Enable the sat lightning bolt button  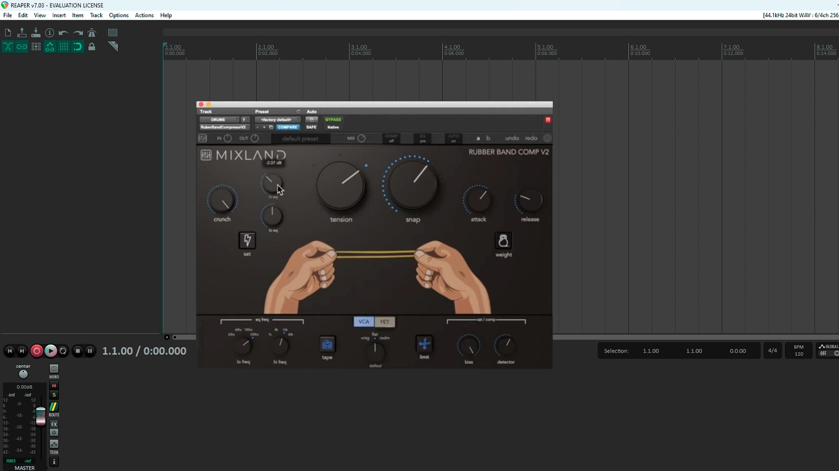pos(247,240)
